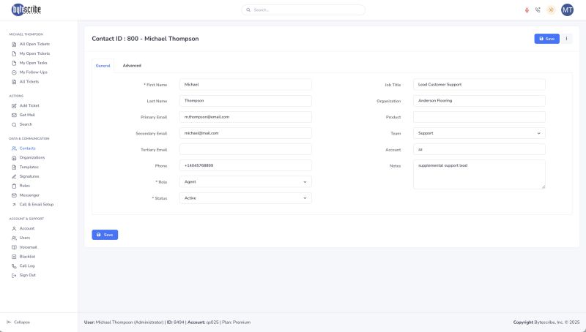Expand the Role dropdown
The image size is (586, 332).
tap(245, 181)
